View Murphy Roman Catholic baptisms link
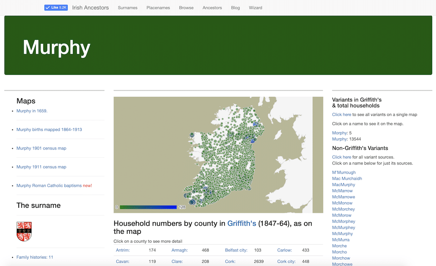This screenshot has height=266, width=436. click(49, 186)
